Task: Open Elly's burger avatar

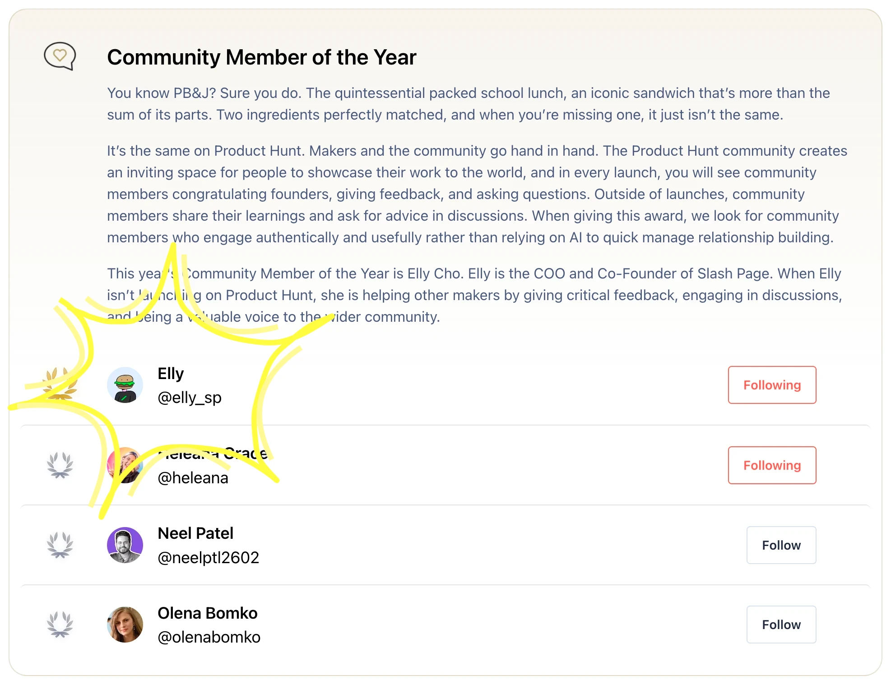Action: [125, 385]
